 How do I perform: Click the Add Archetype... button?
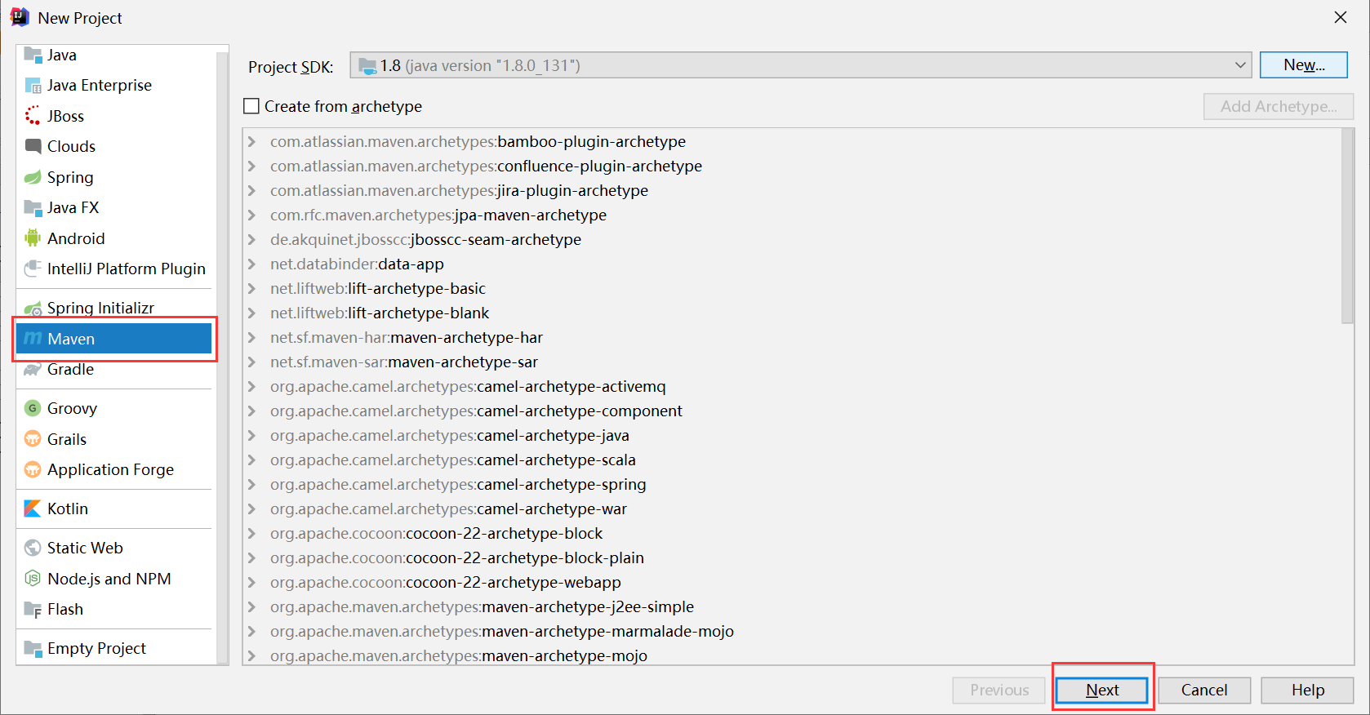[1279, 106]
